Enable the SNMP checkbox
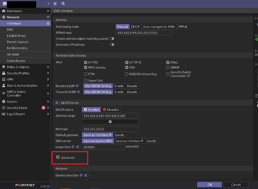The height and width of the screenshot is (189, 258). pyautogui.click(x=168, y=68)
